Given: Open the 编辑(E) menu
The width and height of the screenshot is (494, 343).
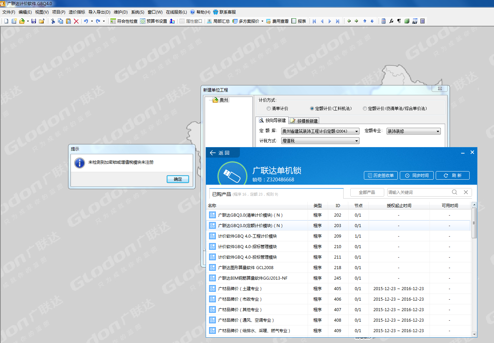Looking at the screenshot, I should click(25, 12).
